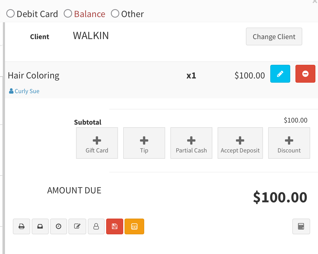Remove Hair Coloring item with red minus
The height and width of the screenshot is (254, 318).
pyautogui.click(x=305, y=74)
